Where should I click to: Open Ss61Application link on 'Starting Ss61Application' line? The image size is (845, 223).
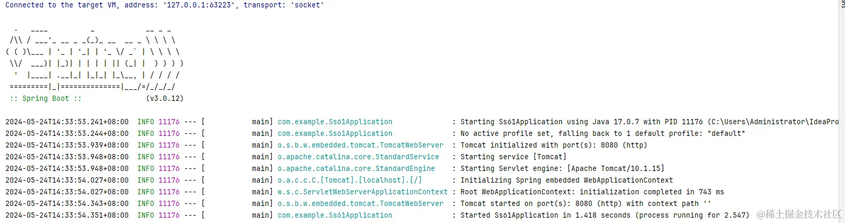coord(334,122)
